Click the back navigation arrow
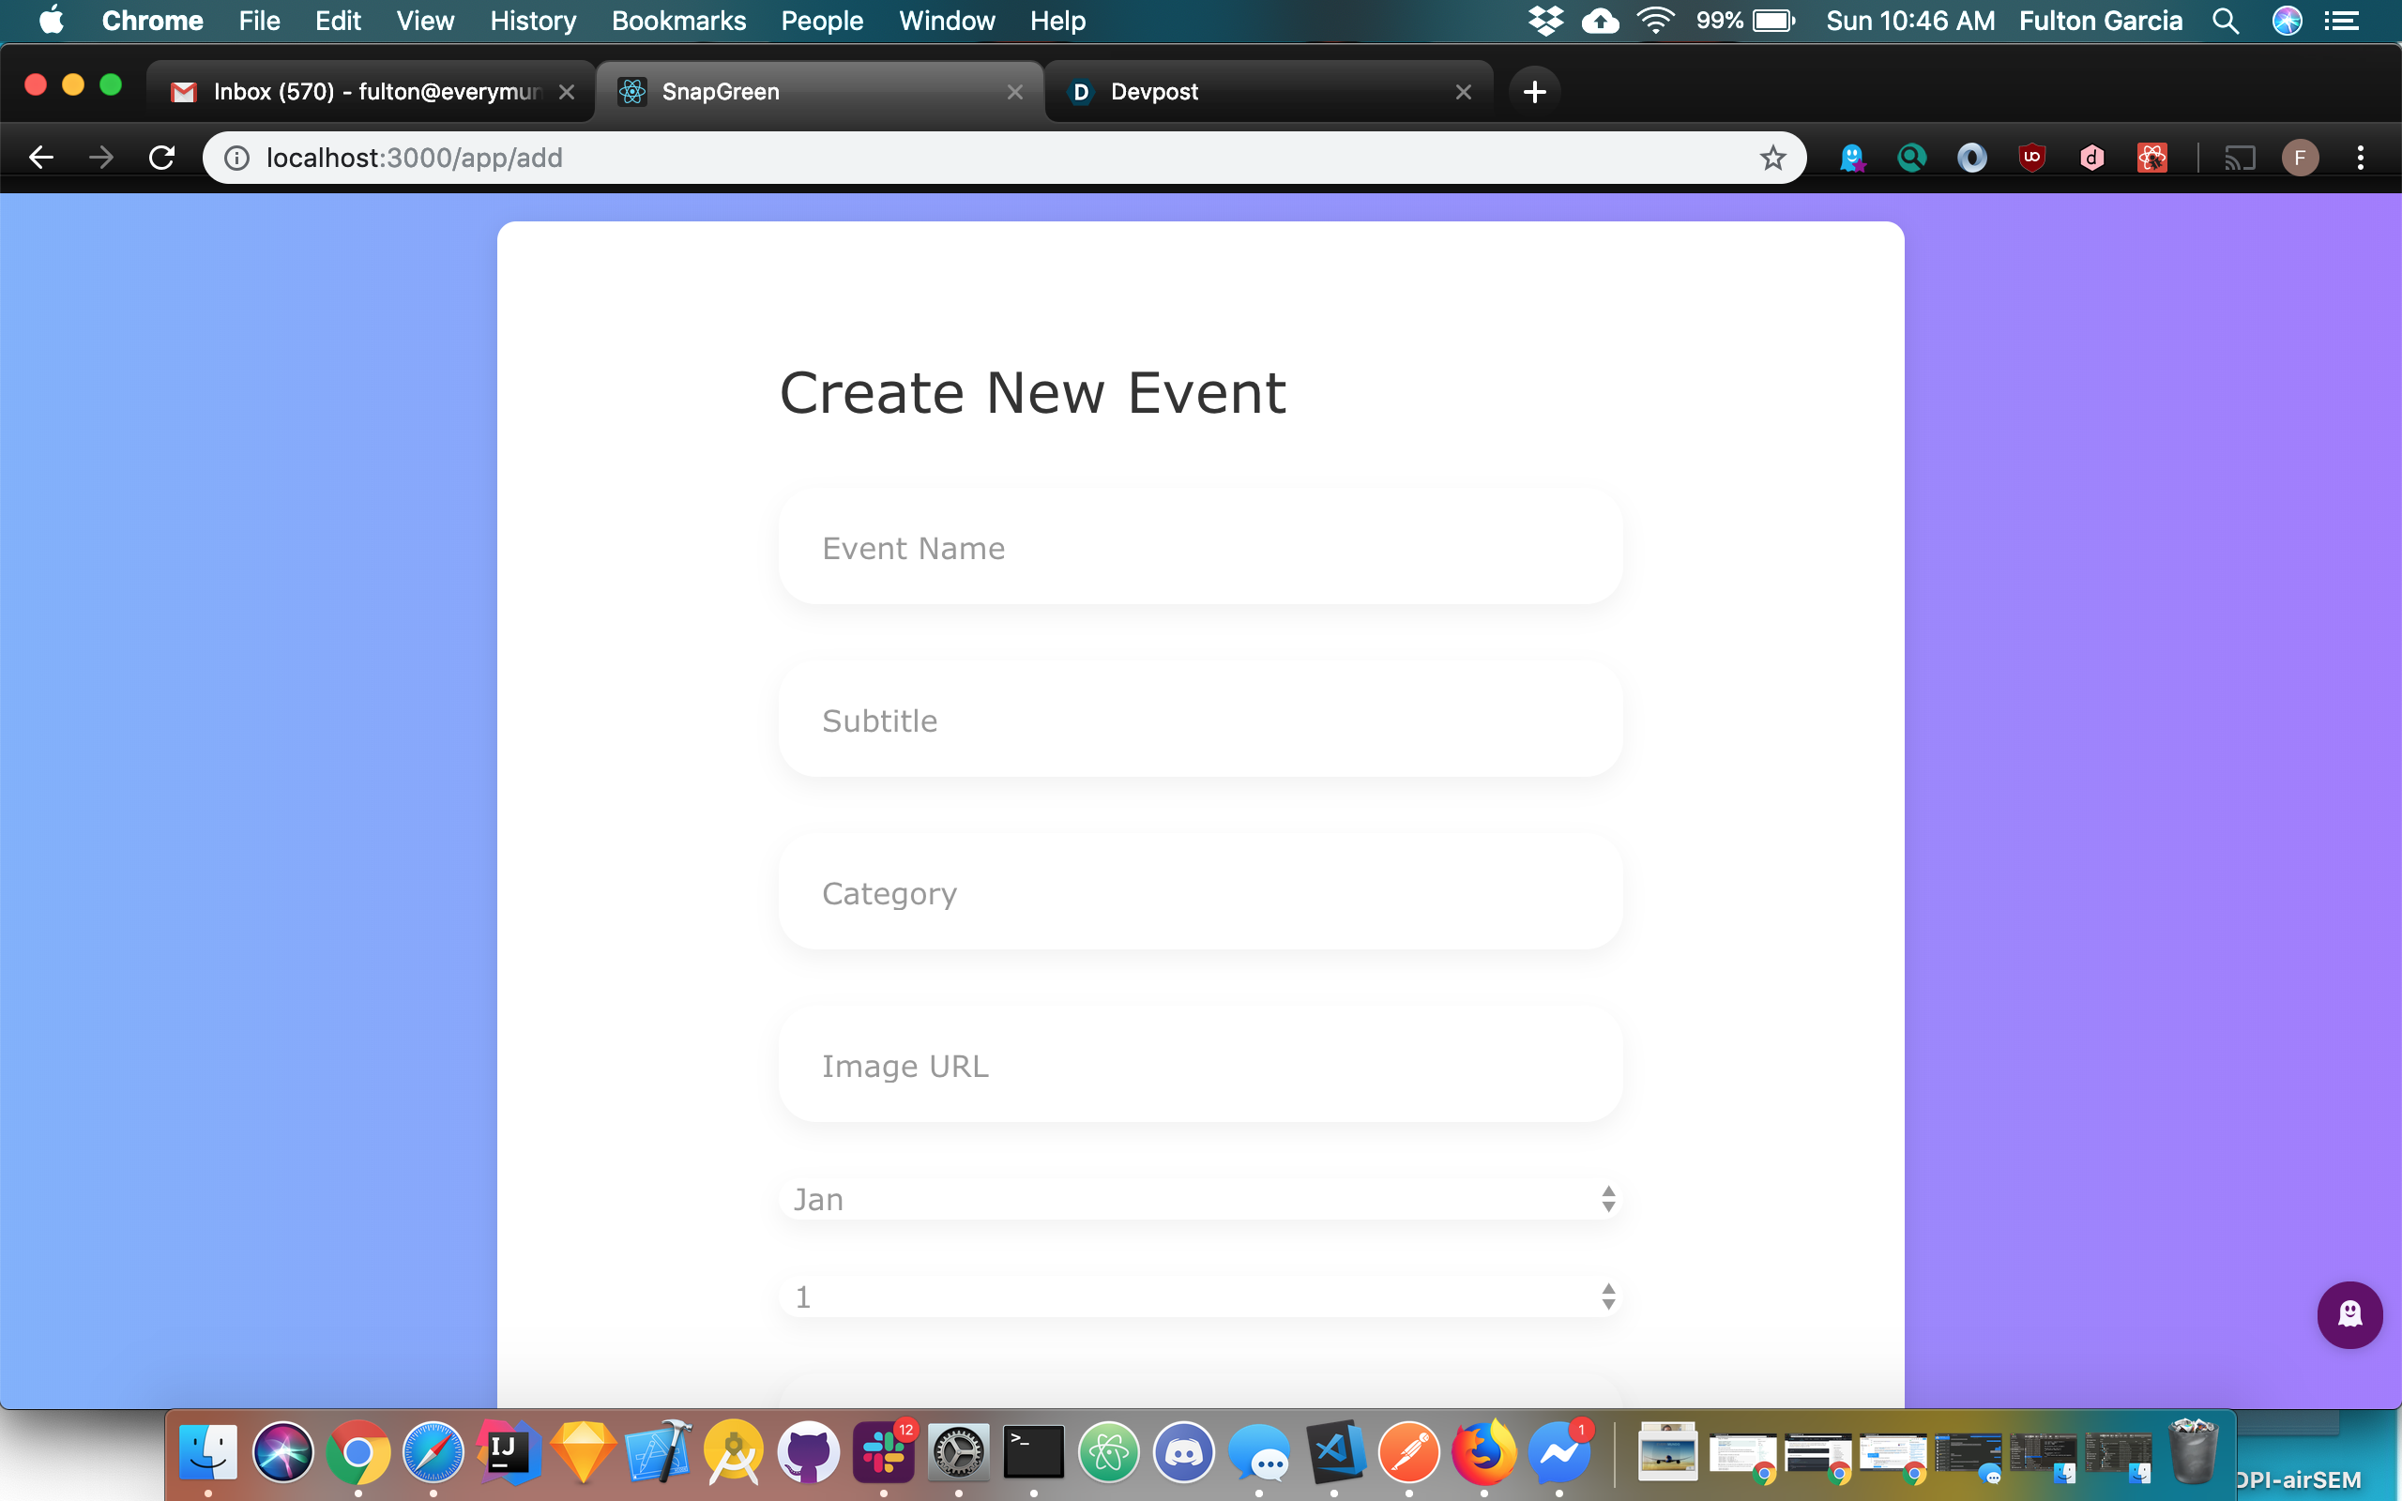 pyautogui.click(x=40, y=158)
